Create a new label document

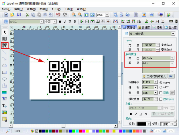6,15
